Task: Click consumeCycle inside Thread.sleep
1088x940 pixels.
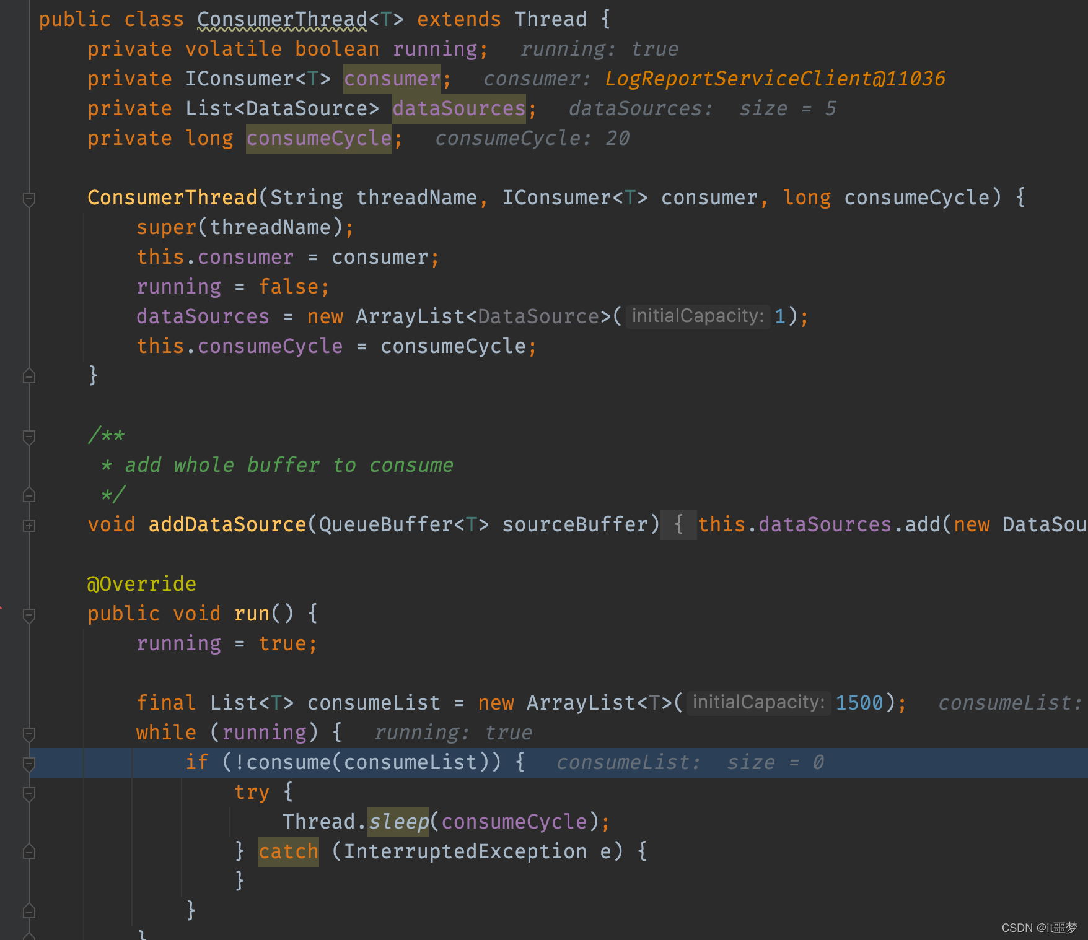Action: 514,822
